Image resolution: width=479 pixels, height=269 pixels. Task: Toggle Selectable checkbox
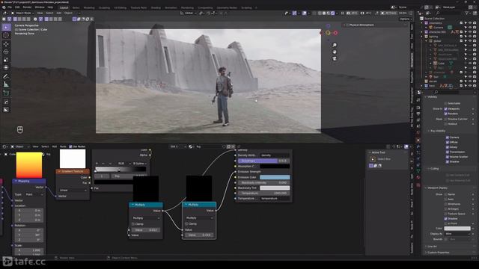(x=446, y=103)
